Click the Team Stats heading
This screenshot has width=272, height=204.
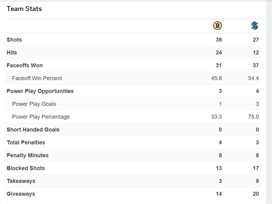tap(24, 9)
